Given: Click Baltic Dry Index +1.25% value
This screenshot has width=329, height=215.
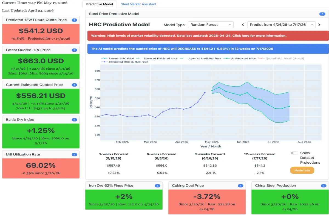Looking at the screenshot, I should pos(41,131).
